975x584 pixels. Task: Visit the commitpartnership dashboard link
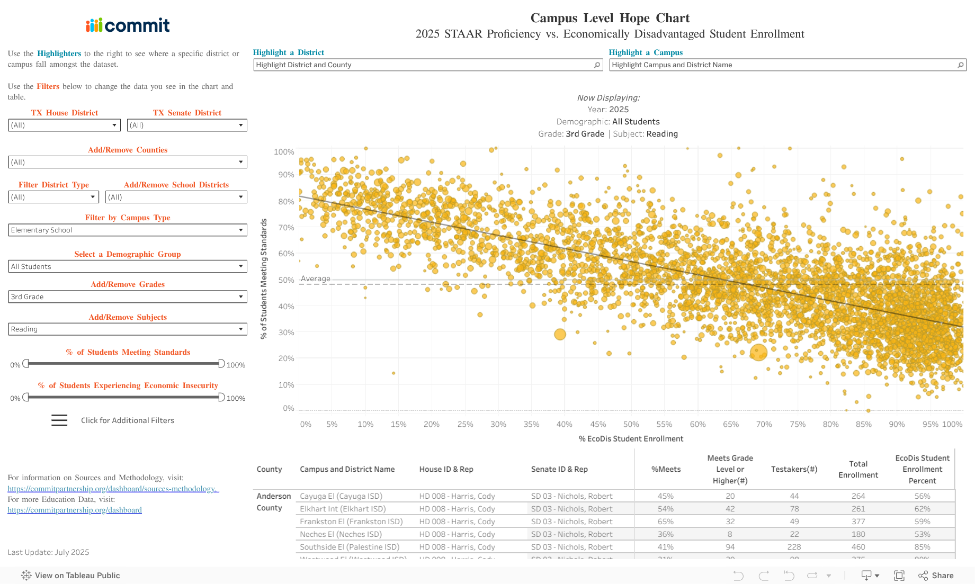click(74, 509)
